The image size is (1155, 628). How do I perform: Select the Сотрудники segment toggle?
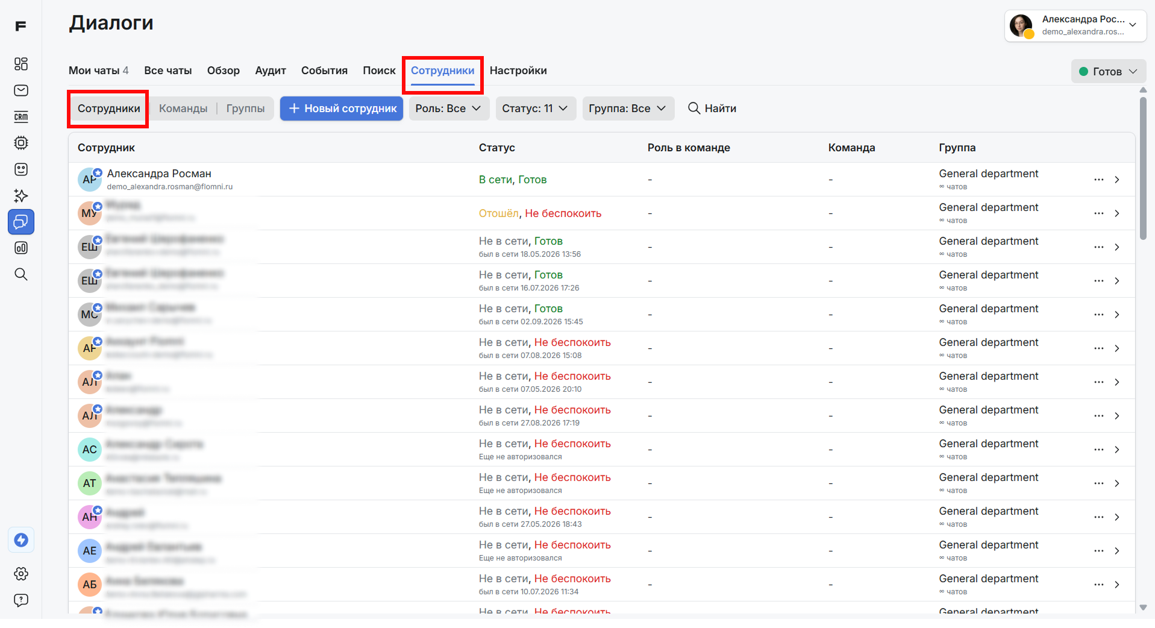coord(109,108)
